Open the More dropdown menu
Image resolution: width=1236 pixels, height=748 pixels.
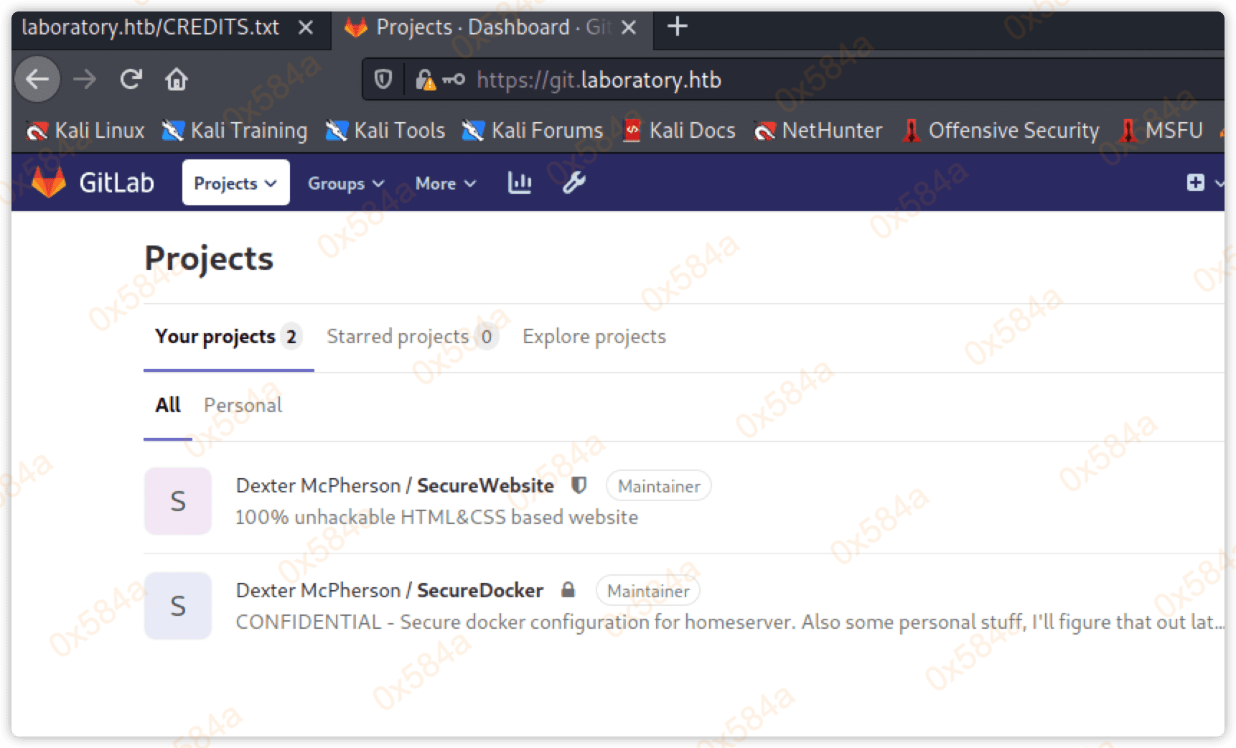445,184
